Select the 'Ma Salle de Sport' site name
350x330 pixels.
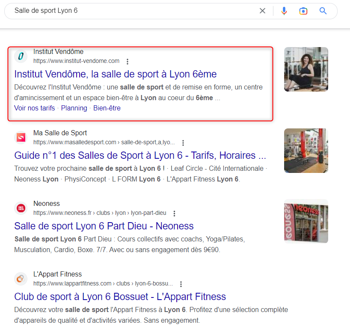click(60, 133)
